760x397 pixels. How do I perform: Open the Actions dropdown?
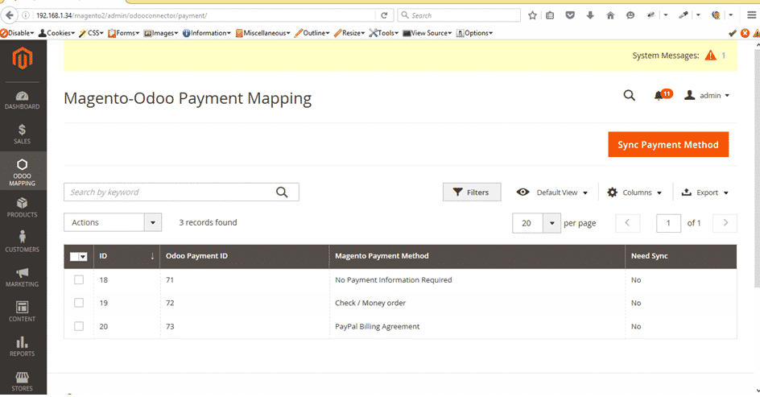(x=113, y=222)
